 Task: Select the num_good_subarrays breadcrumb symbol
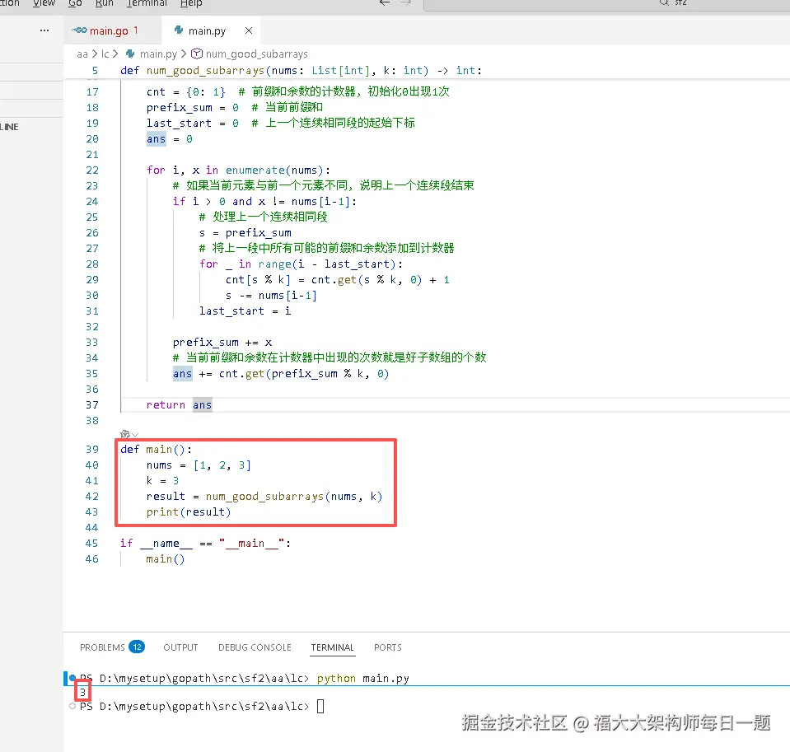pyautogui.click(x=256, y=54)
